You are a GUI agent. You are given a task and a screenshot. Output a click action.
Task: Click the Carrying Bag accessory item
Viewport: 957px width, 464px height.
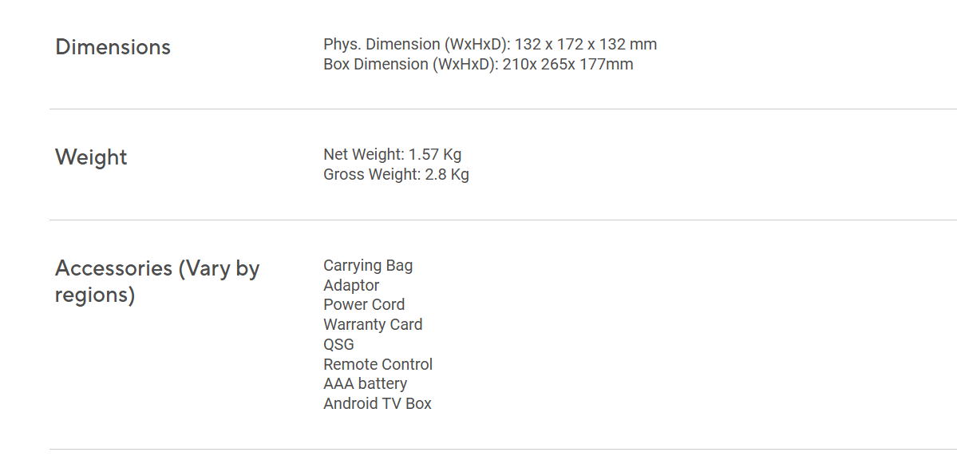[368, 266]
